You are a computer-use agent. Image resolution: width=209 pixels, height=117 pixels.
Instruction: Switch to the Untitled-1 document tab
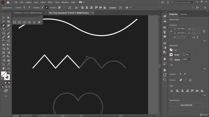(28, 13)
